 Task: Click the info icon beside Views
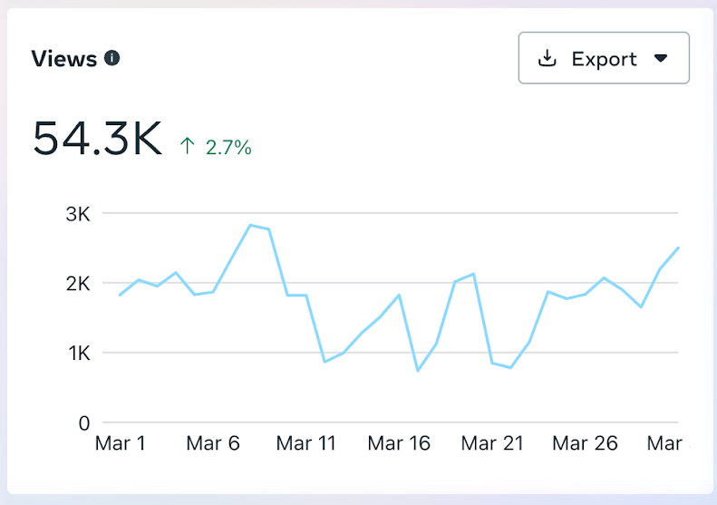point(112,59)
